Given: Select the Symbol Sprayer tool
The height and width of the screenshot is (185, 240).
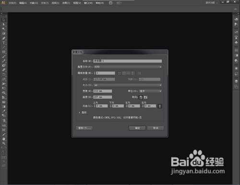Looking at the screenshot, I should click(x=4, y=121).
